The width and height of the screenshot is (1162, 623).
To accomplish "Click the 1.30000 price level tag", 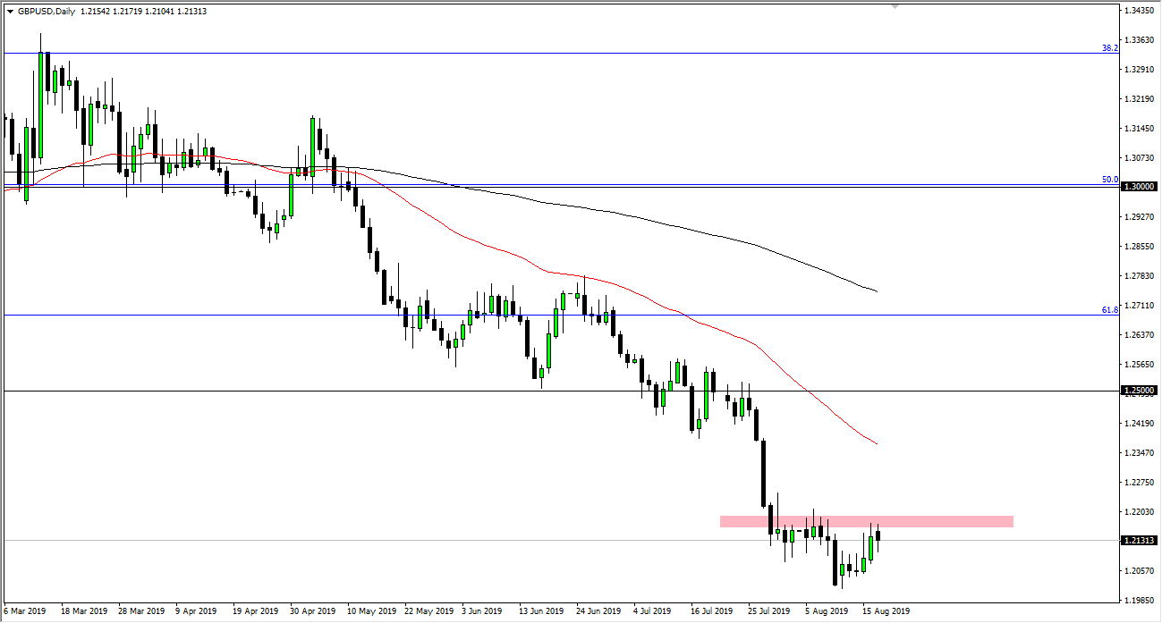I will point(1141,187).
